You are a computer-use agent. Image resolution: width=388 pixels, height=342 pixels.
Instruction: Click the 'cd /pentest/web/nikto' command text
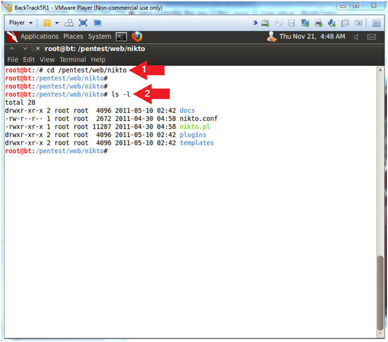coord(87,70)
